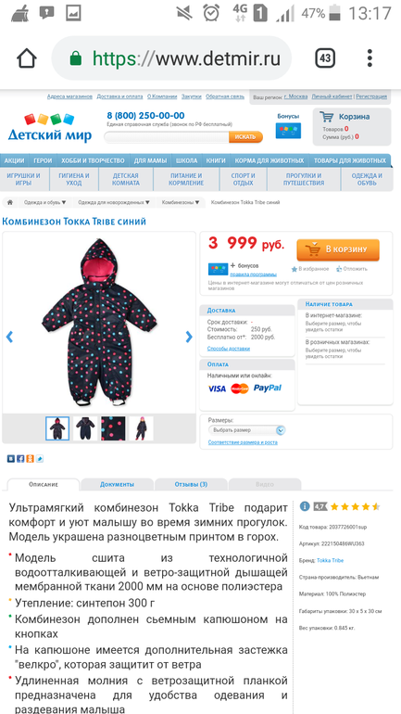The height and width of the screenshot is (714, 401).
Task: Expand the Комбинезоны breadcrumb dropdown
Action: pos(181,202)
